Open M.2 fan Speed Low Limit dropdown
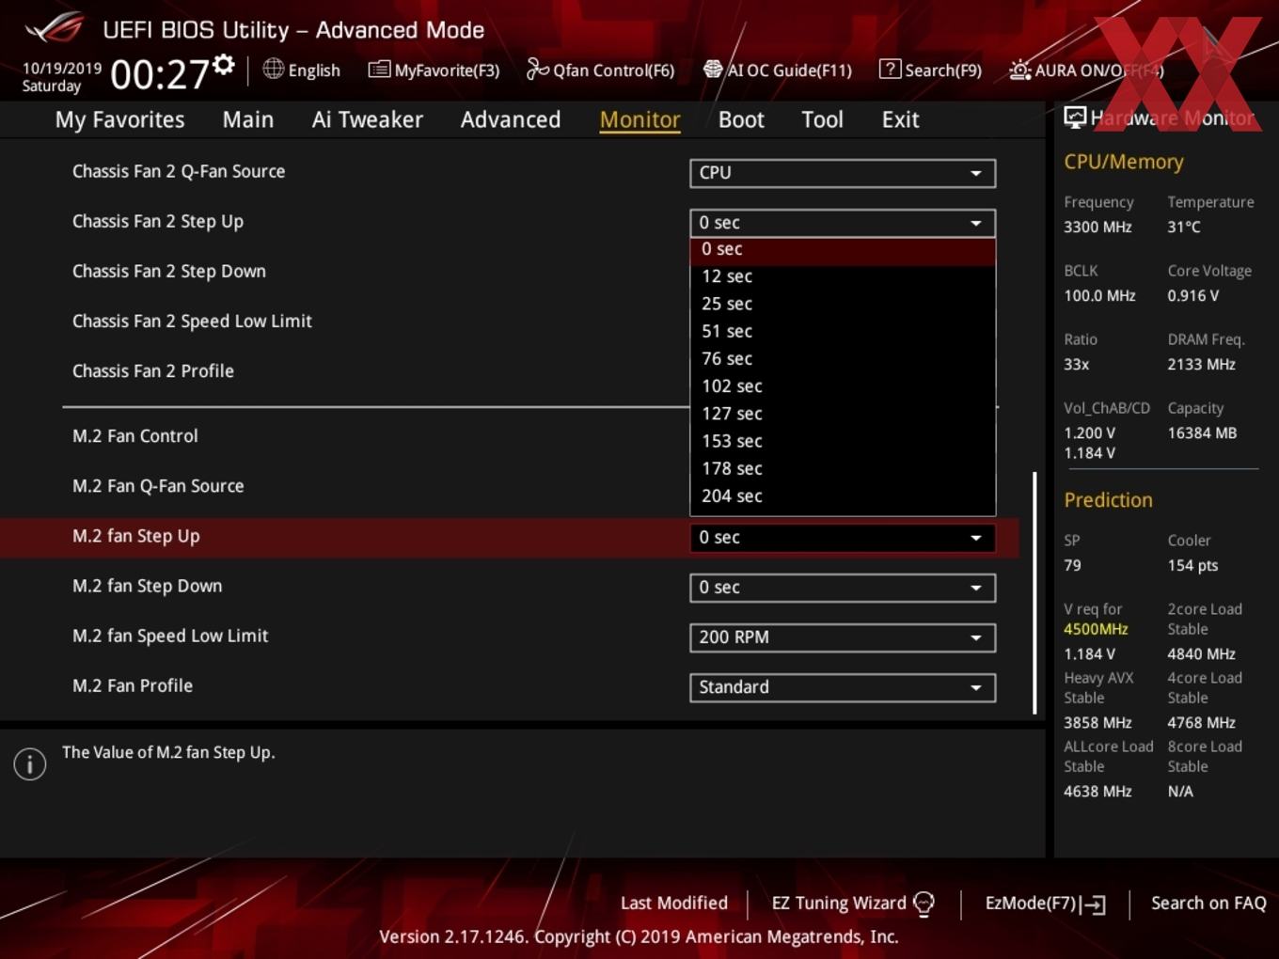 [x=843, y=637]
